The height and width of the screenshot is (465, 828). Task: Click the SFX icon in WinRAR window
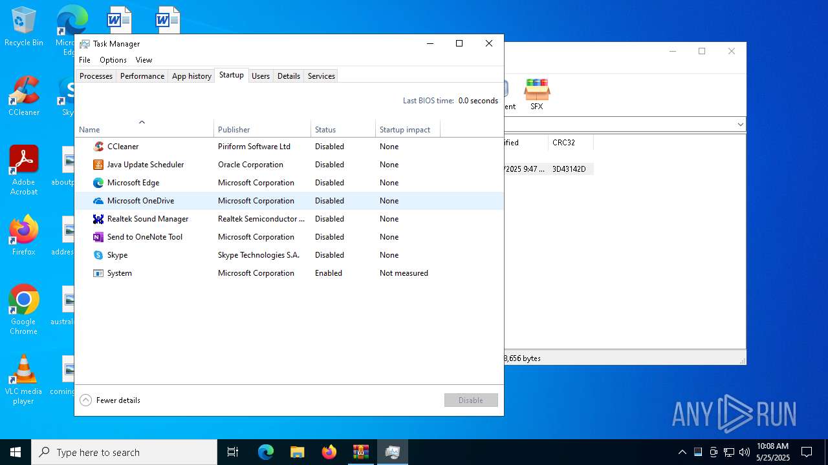coord(537,94)
